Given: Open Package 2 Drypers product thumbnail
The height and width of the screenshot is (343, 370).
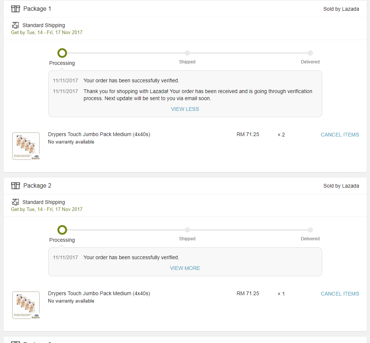Looking at the screenshot, I should pos(26,305).
